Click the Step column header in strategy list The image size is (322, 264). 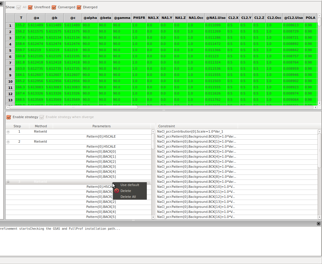pos(17,126)
